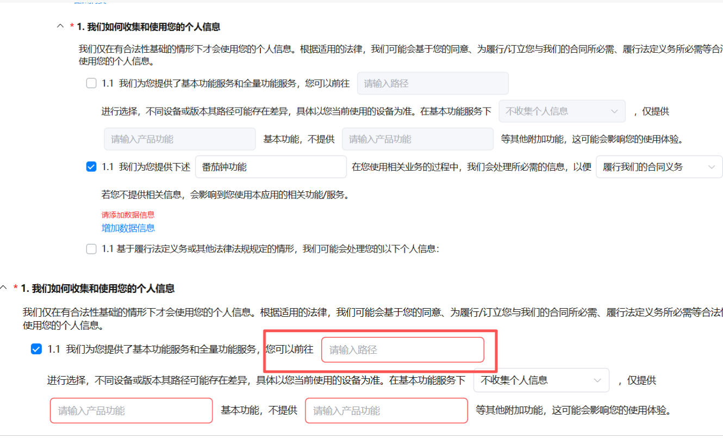Screen dimensions: 723x438
Task: Focus the 番茄钟功能 text field
Action: click(270, 167)
